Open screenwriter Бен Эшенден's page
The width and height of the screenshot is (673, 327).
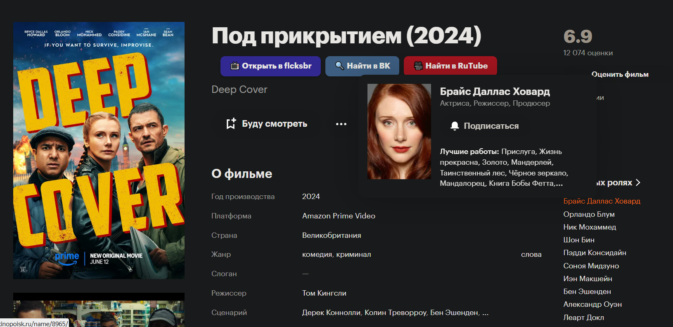tap(454, 313)
